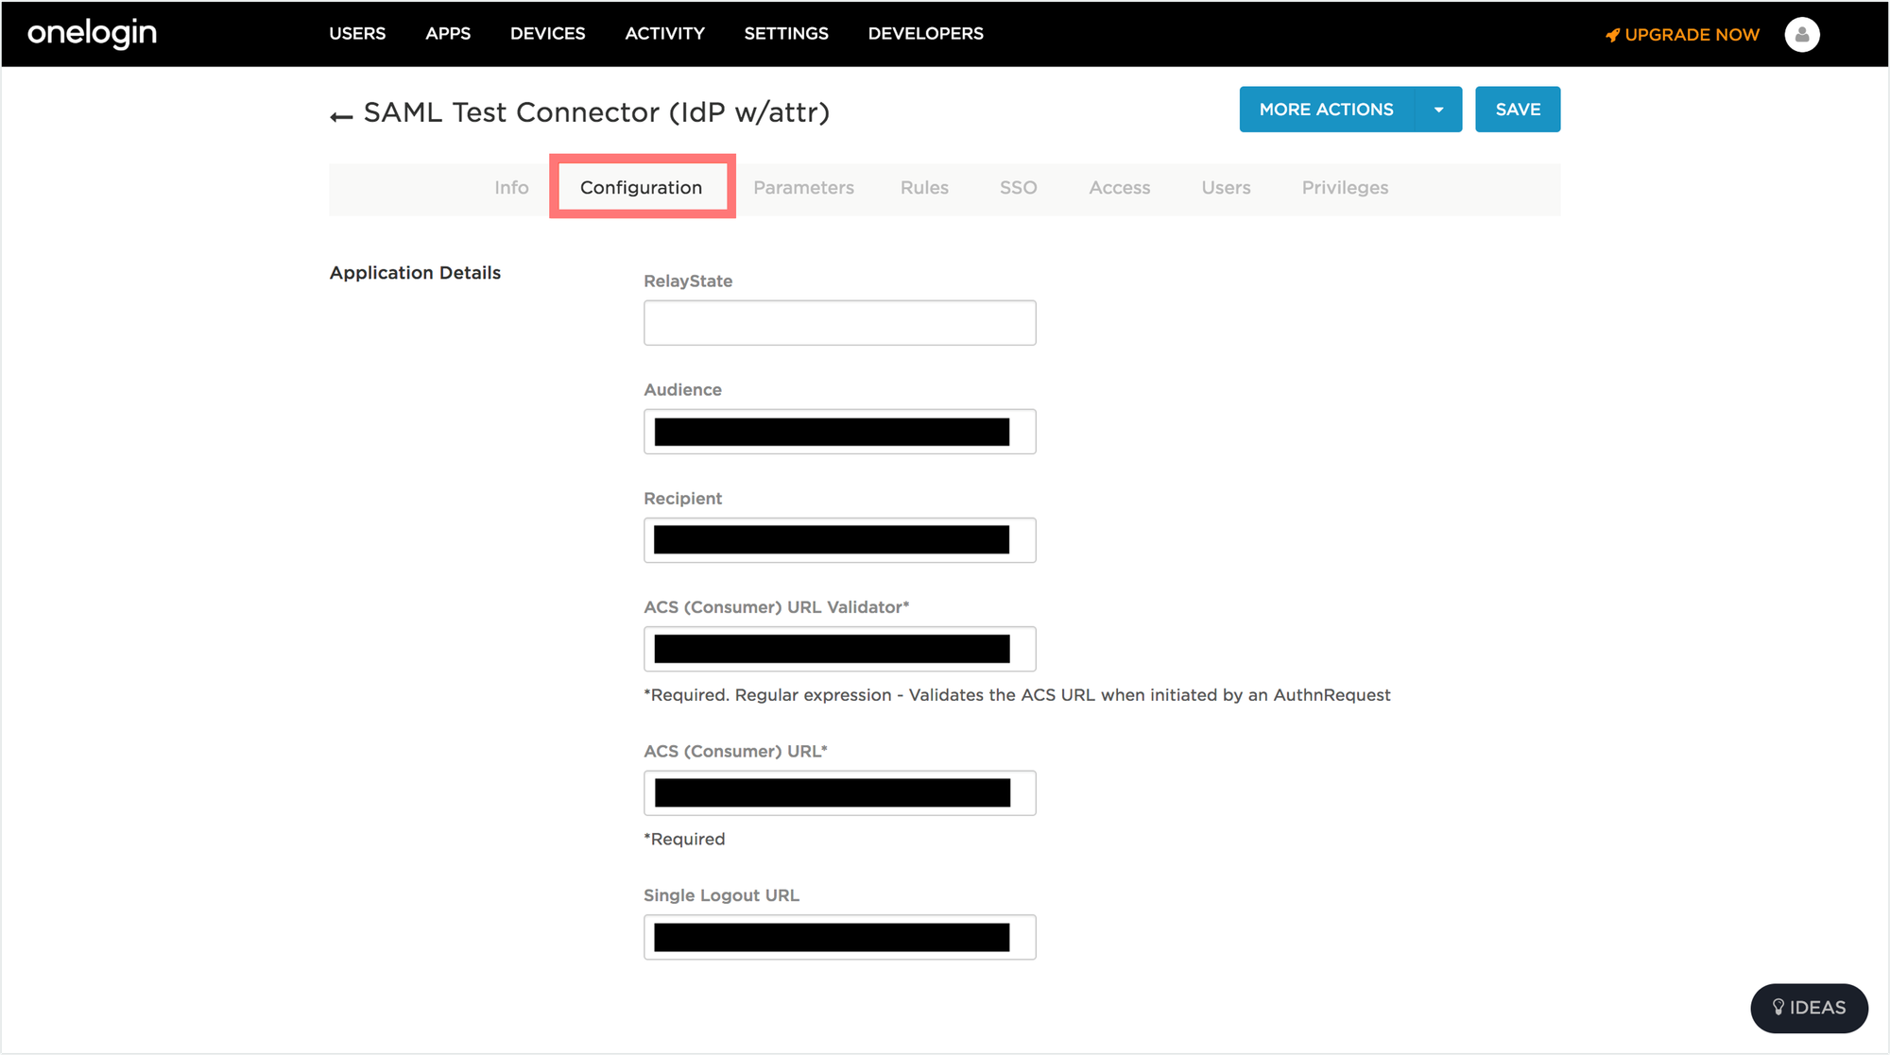Screen dimensions: 1890x1055
Task: Open the Ideas lightbulb widget
Action: [1809, 1008]
